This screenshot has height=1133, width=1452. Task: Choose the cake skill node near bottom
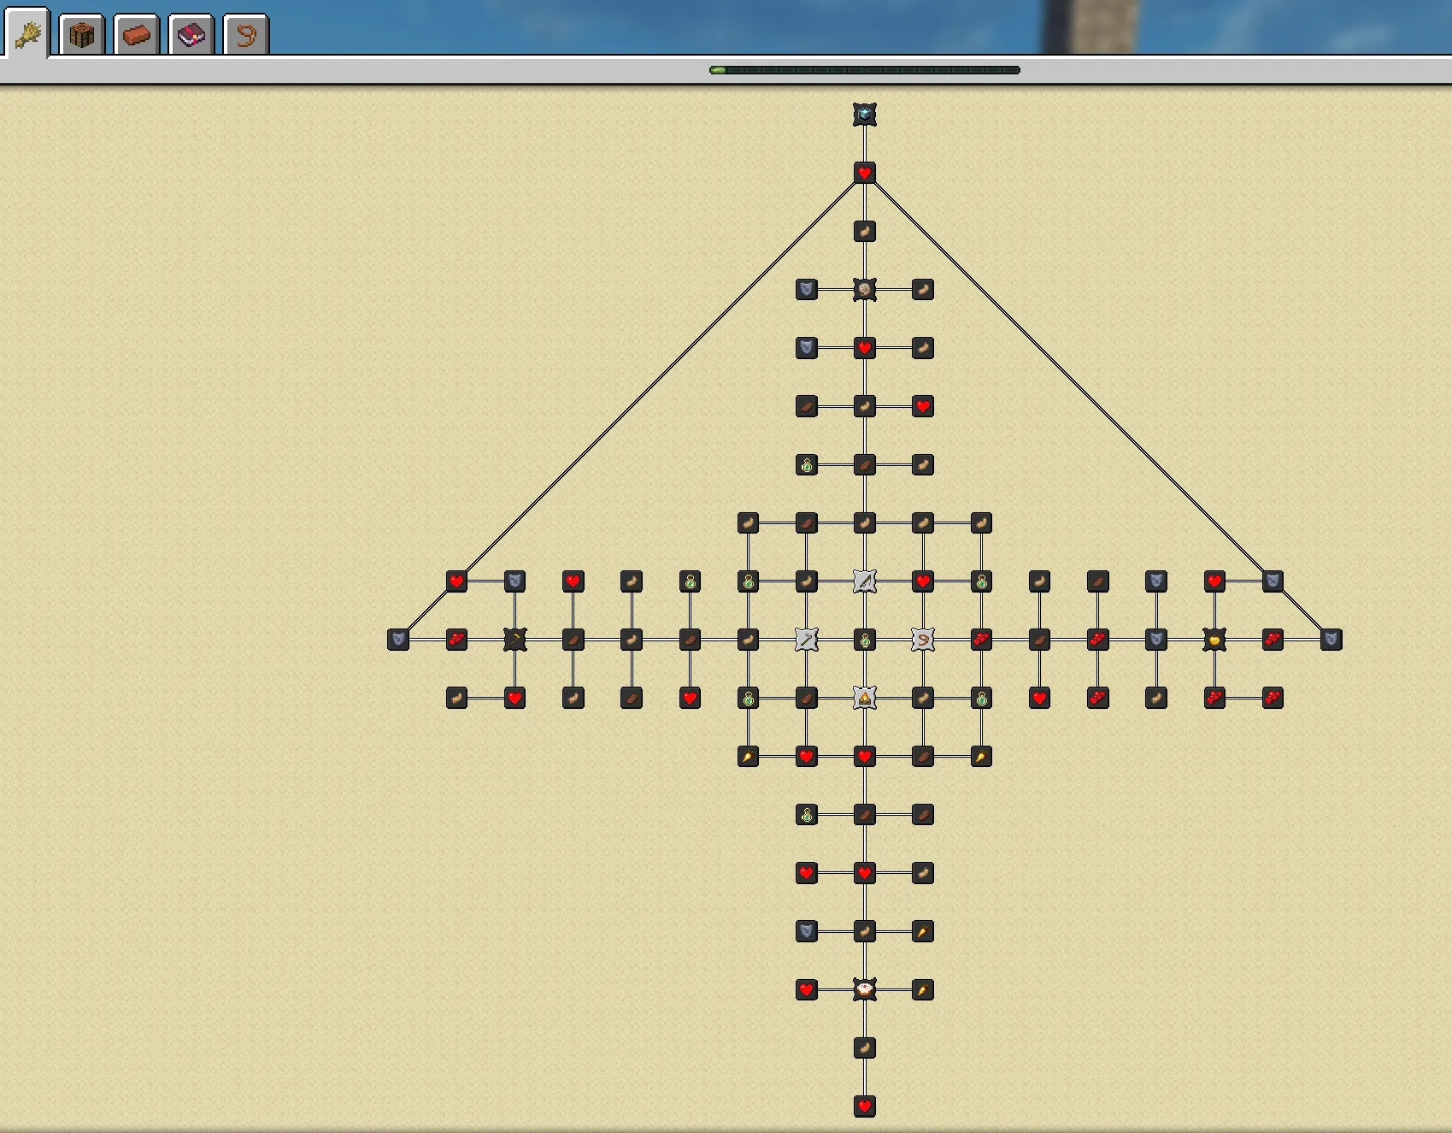point(865,990)
